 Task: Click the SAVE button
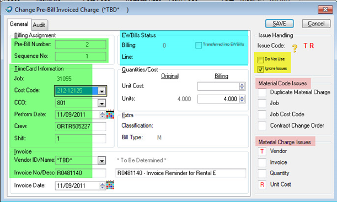280,23
